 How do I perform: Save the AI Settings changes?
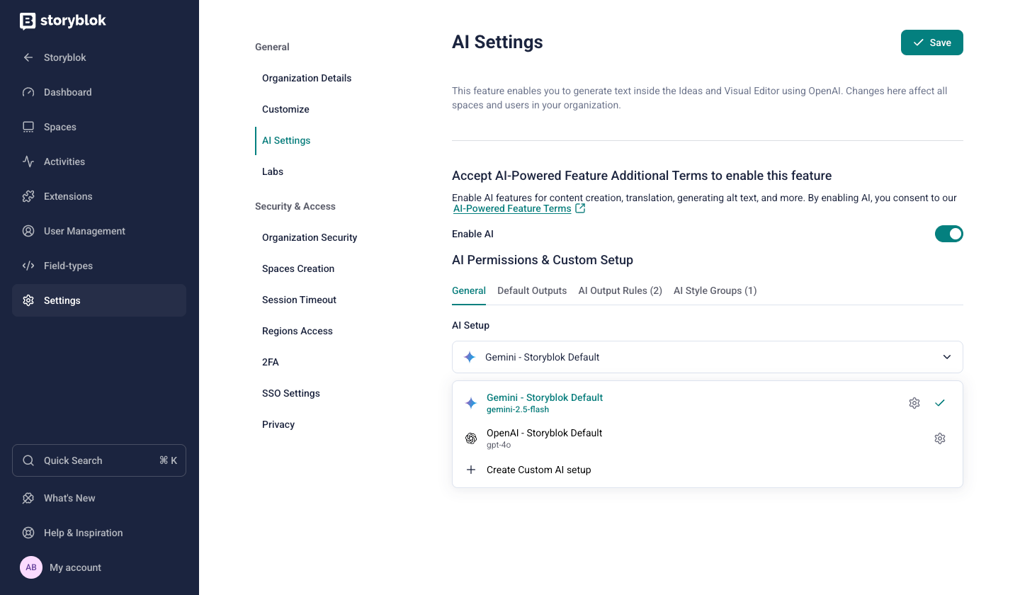coord(931,42)
